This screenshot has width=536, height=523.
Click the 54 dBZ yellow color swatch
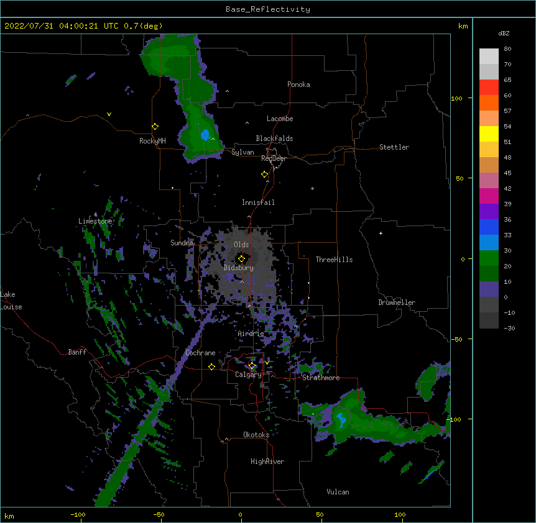pyautogui.click(x=489, y=134)
